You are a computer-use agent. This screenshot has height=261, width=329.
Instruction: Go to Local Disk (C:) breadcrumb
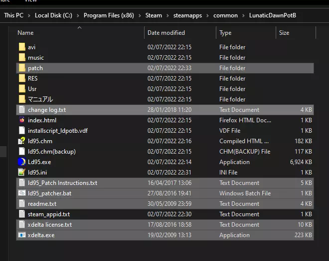tap(53, 15)
